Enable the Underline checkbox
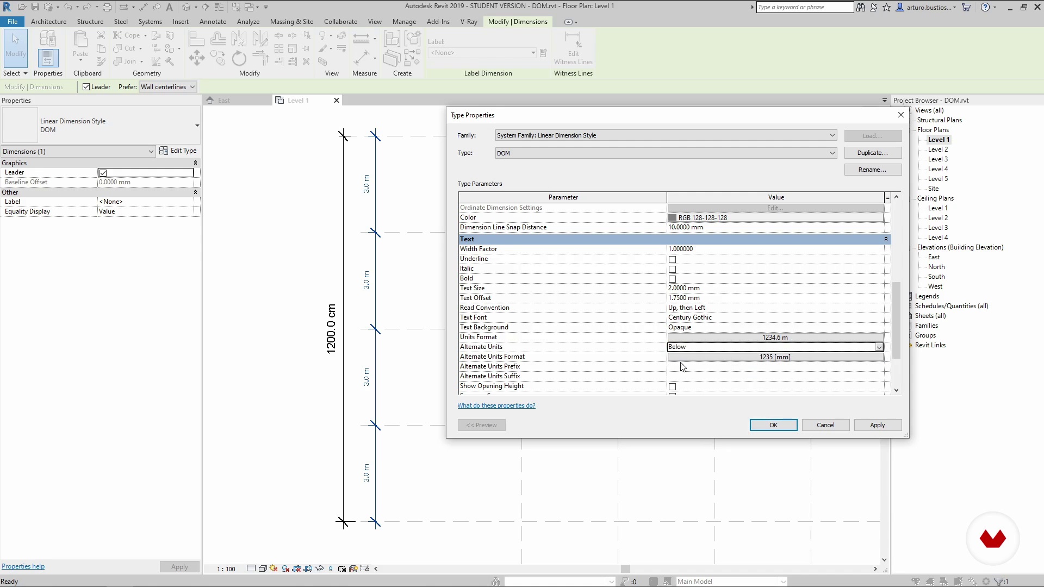 pyautogui.click(x=672, y=259)
